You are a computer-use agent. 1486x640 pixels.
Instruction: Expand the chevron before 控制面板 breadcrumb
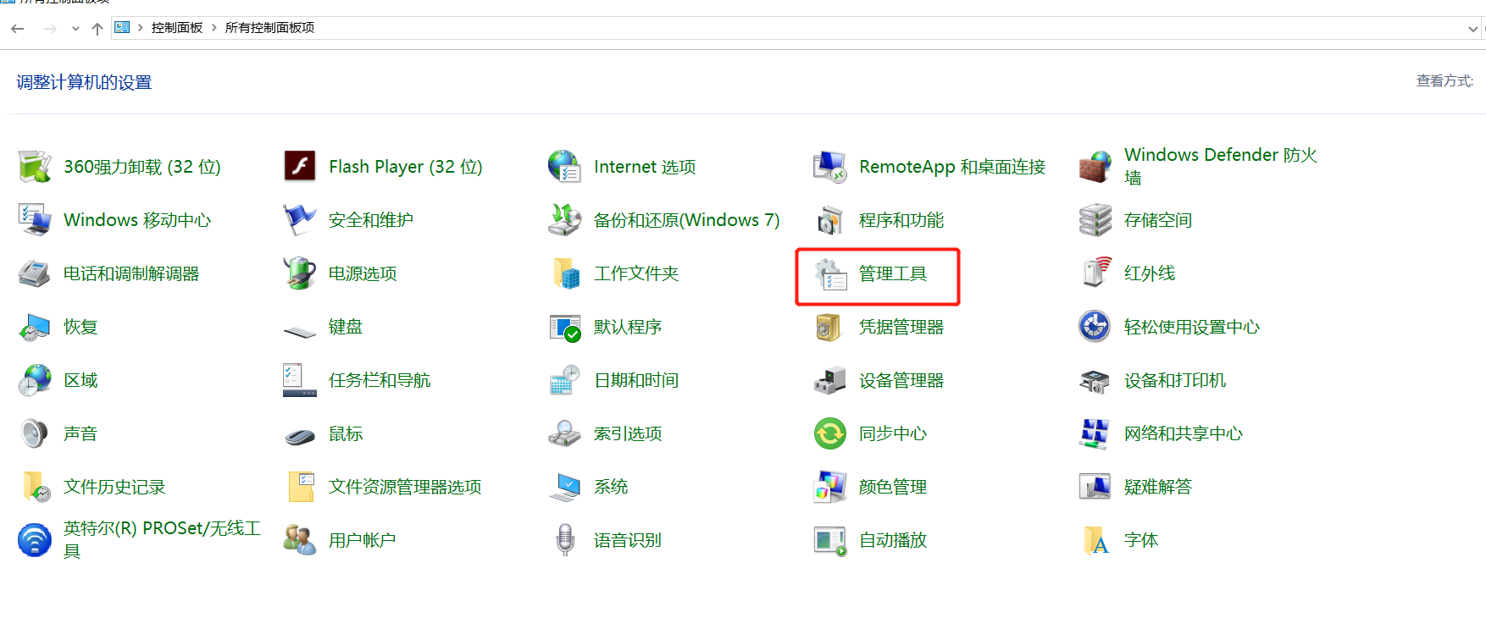141,28
